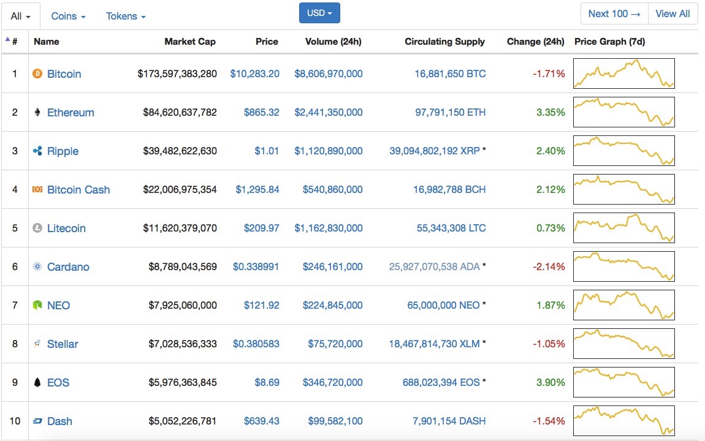Open EOS's 7d price graph

(x=624, y=382)
